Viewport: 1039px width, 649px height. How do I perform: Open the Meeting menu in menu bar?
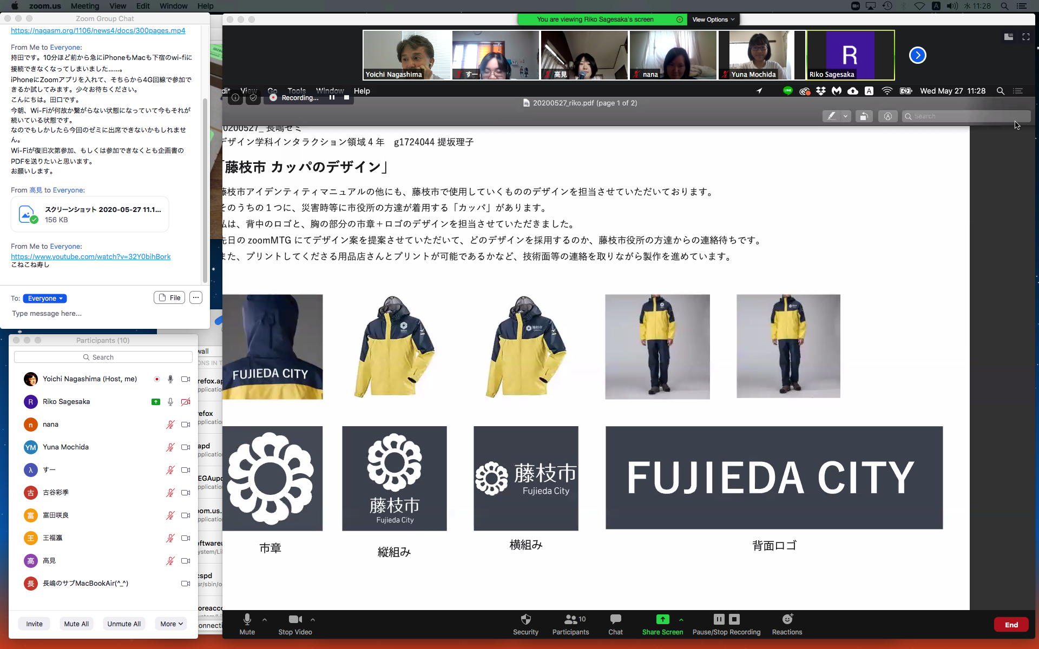[x=84, y=6]
